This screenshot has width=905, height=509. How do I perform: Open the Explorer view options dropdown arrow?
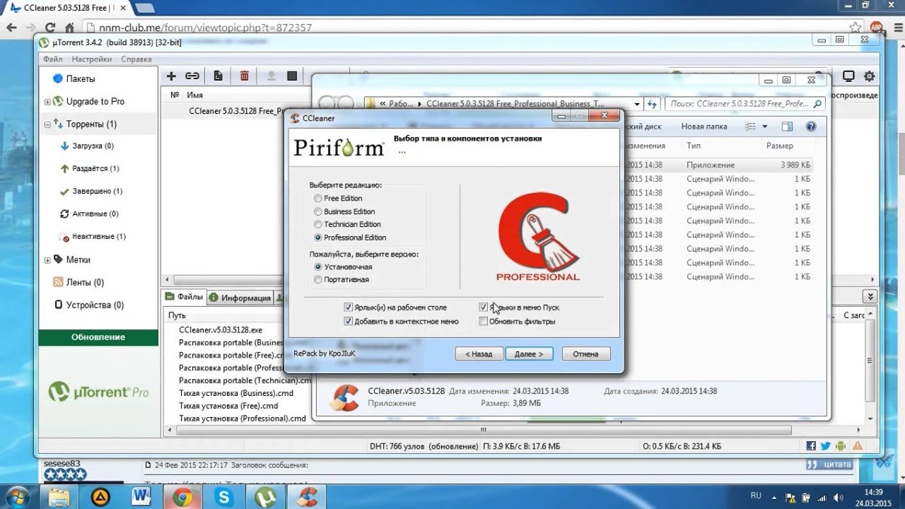pos(764,127)
